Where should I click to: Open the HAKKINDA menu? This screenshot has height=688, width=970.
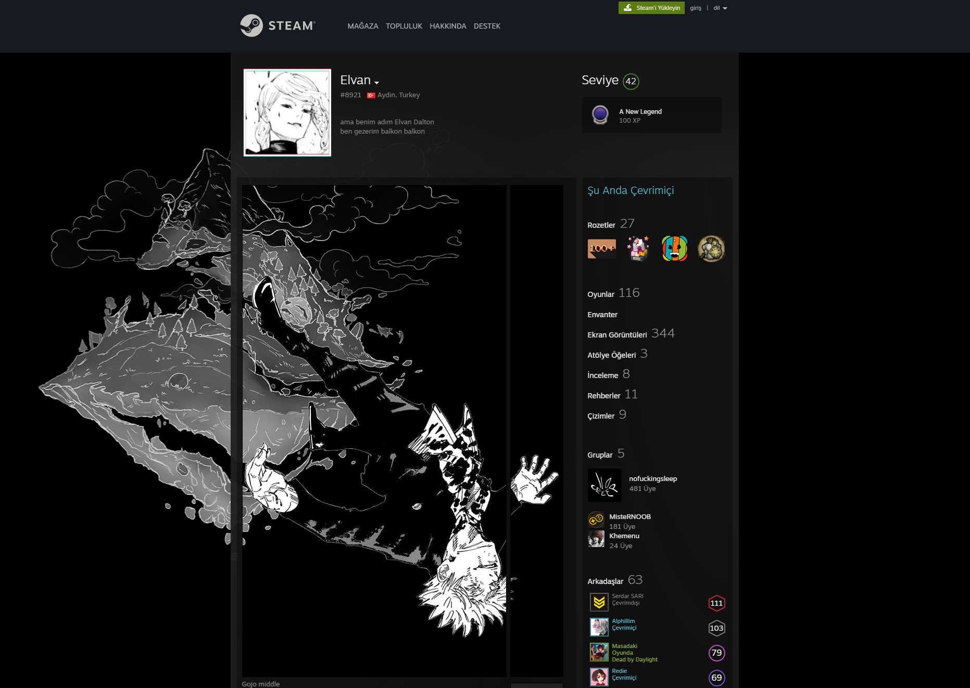coord(448,26)
